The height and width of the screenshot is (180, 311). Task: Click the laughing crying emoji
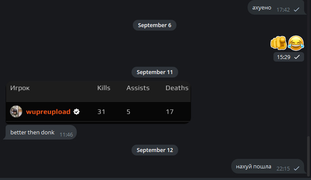pos(296,43)
